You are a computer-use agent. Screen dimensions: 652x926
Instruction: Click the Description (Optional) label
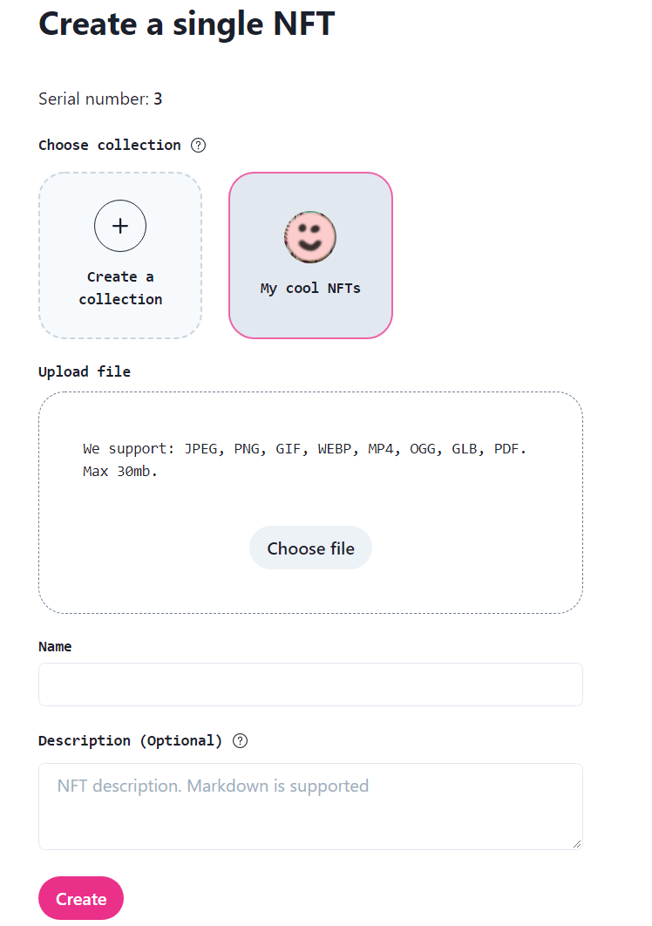click(x=131, y=740)
